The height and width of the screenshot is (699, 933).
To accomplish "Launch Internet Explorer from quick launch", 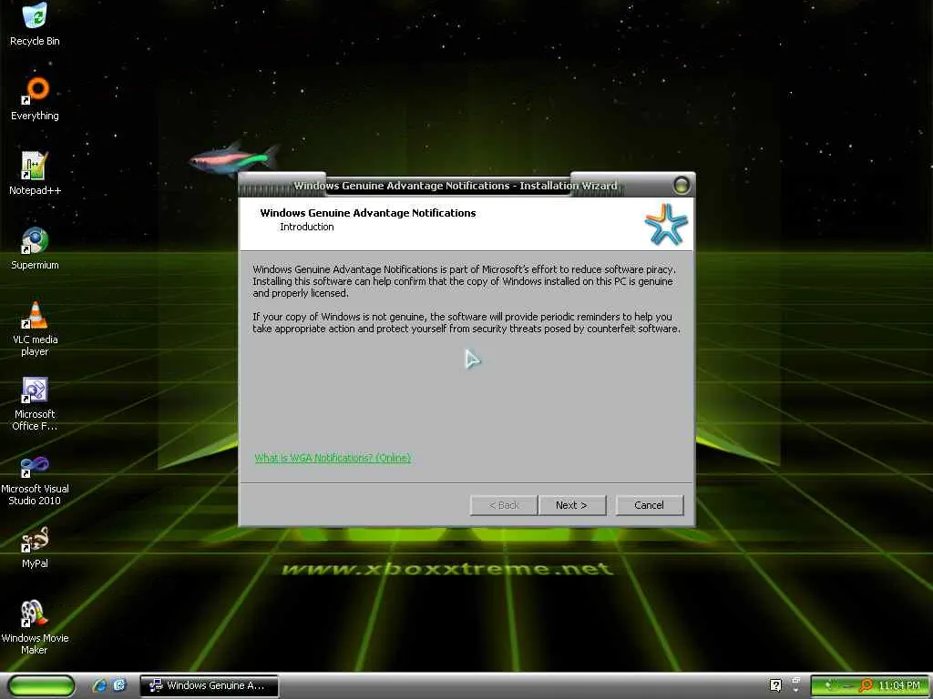I will coord(99,685).
